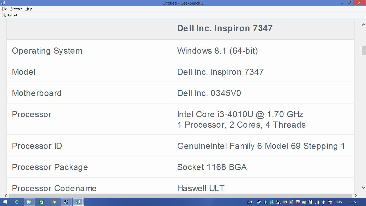The width and height of the screenshot is (366, 206).
Task: Click the Fn lock tray icon
Action: click(291, 202)
